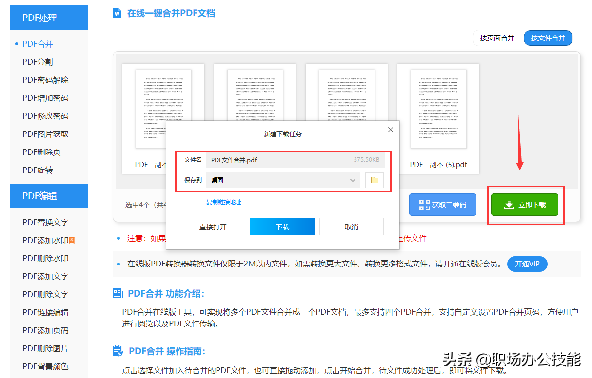The image size is (592, 378).
Task: Close the 新建下载任务 dialog
Action: (391, 130)
